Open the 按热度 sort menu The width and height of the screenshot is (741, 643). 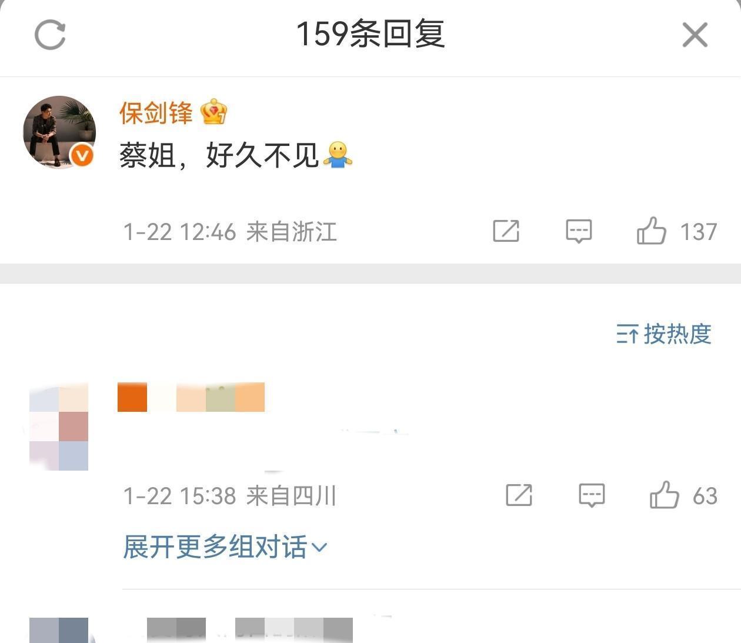[664, 334]
